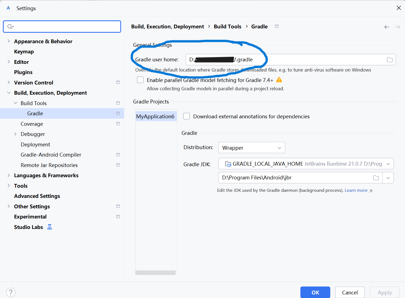405x298 pixels.
Task: Click the Android Studio logo beside Settings title
Action: (8, 8)
